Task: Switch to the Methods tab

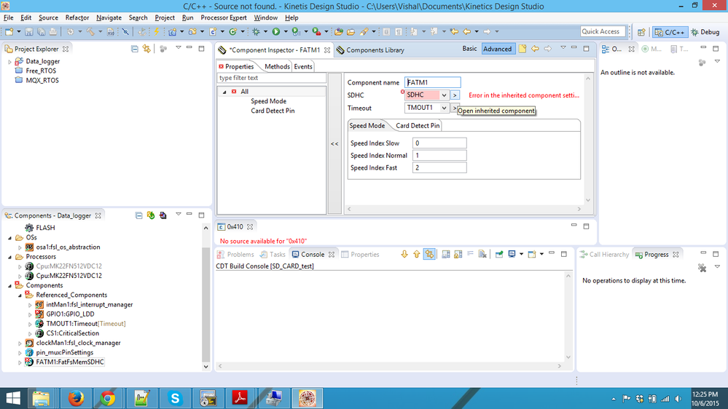Action: [x=277, y=66]
